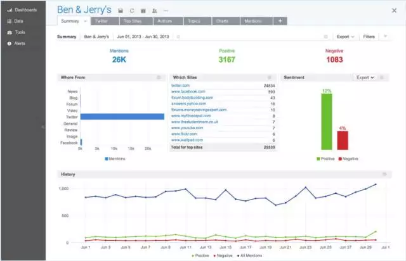Image resolution: width=406 pixels, height=261 pixels.
Task: Open the Data section in sidebar
Action: tap(19, 21)
